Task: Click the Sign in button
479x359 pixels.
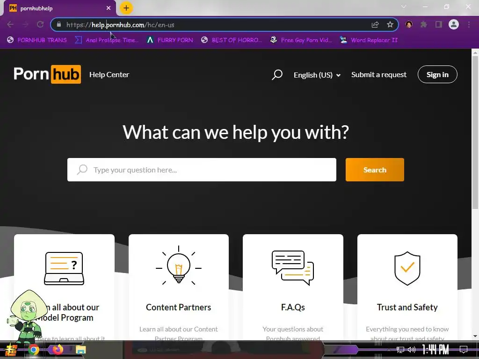Action: pyautogui.click(x=437, y=74)
